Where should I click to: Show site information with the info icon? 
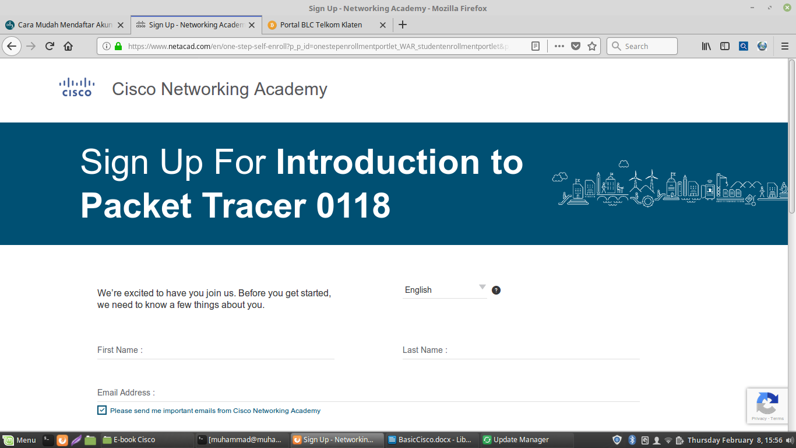click(x=107, y=46)
